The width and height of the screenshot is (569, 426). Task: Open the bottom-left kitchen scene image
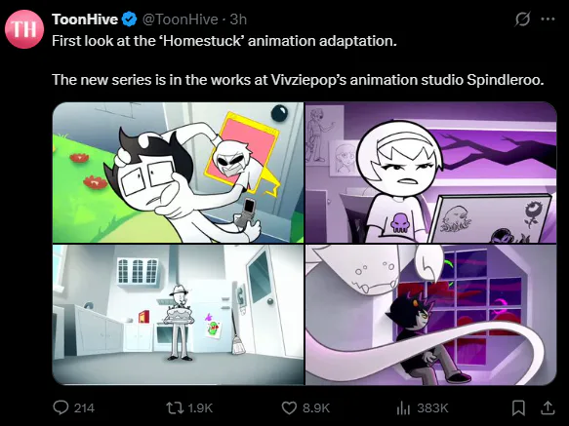point(178,315)
